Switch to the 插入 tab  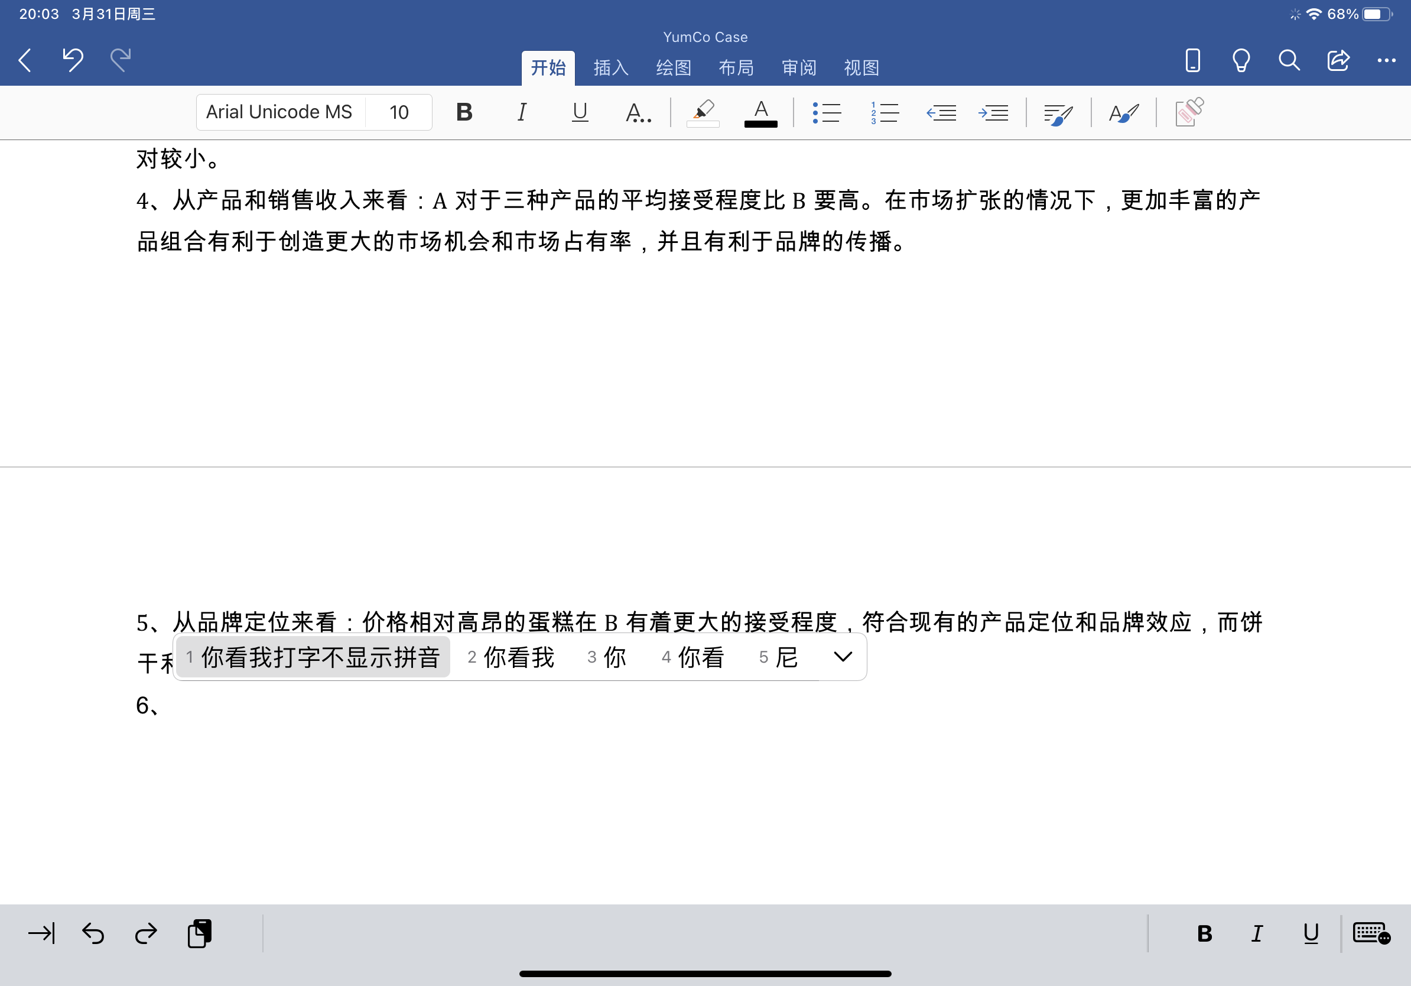tap(610, 67)
